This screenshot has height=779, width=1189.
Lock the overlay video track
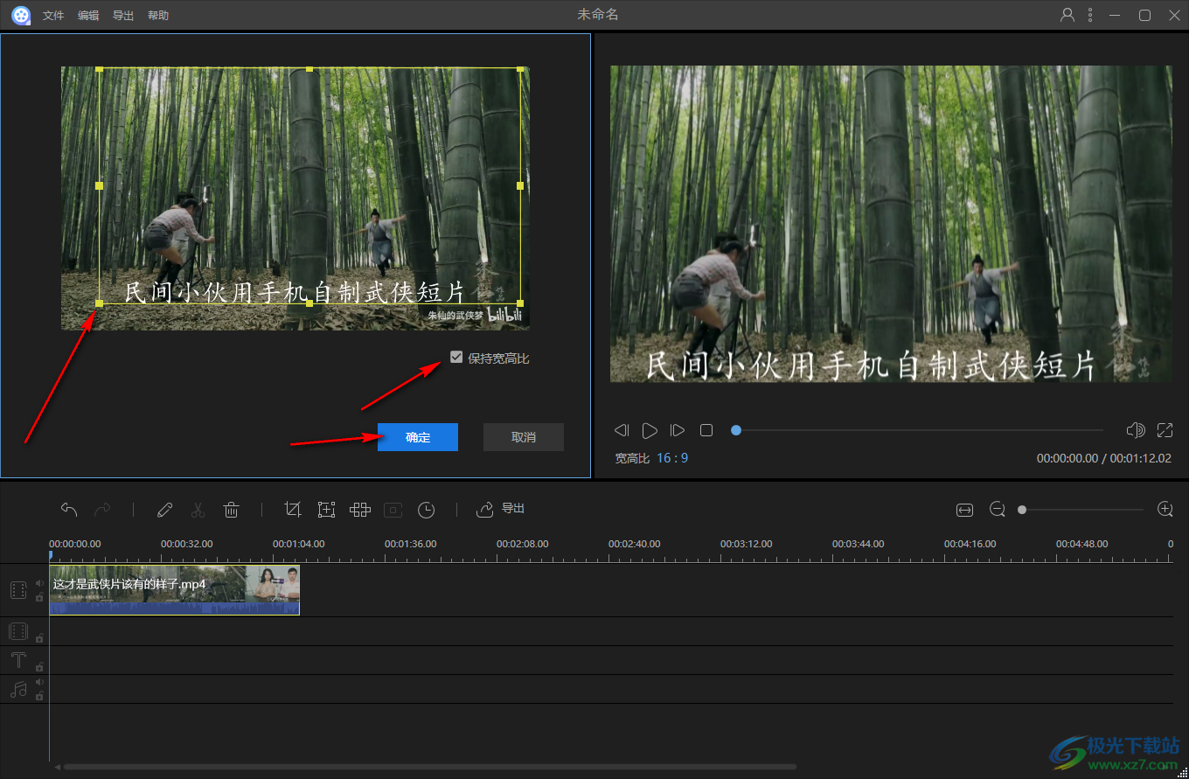point(39,637)
